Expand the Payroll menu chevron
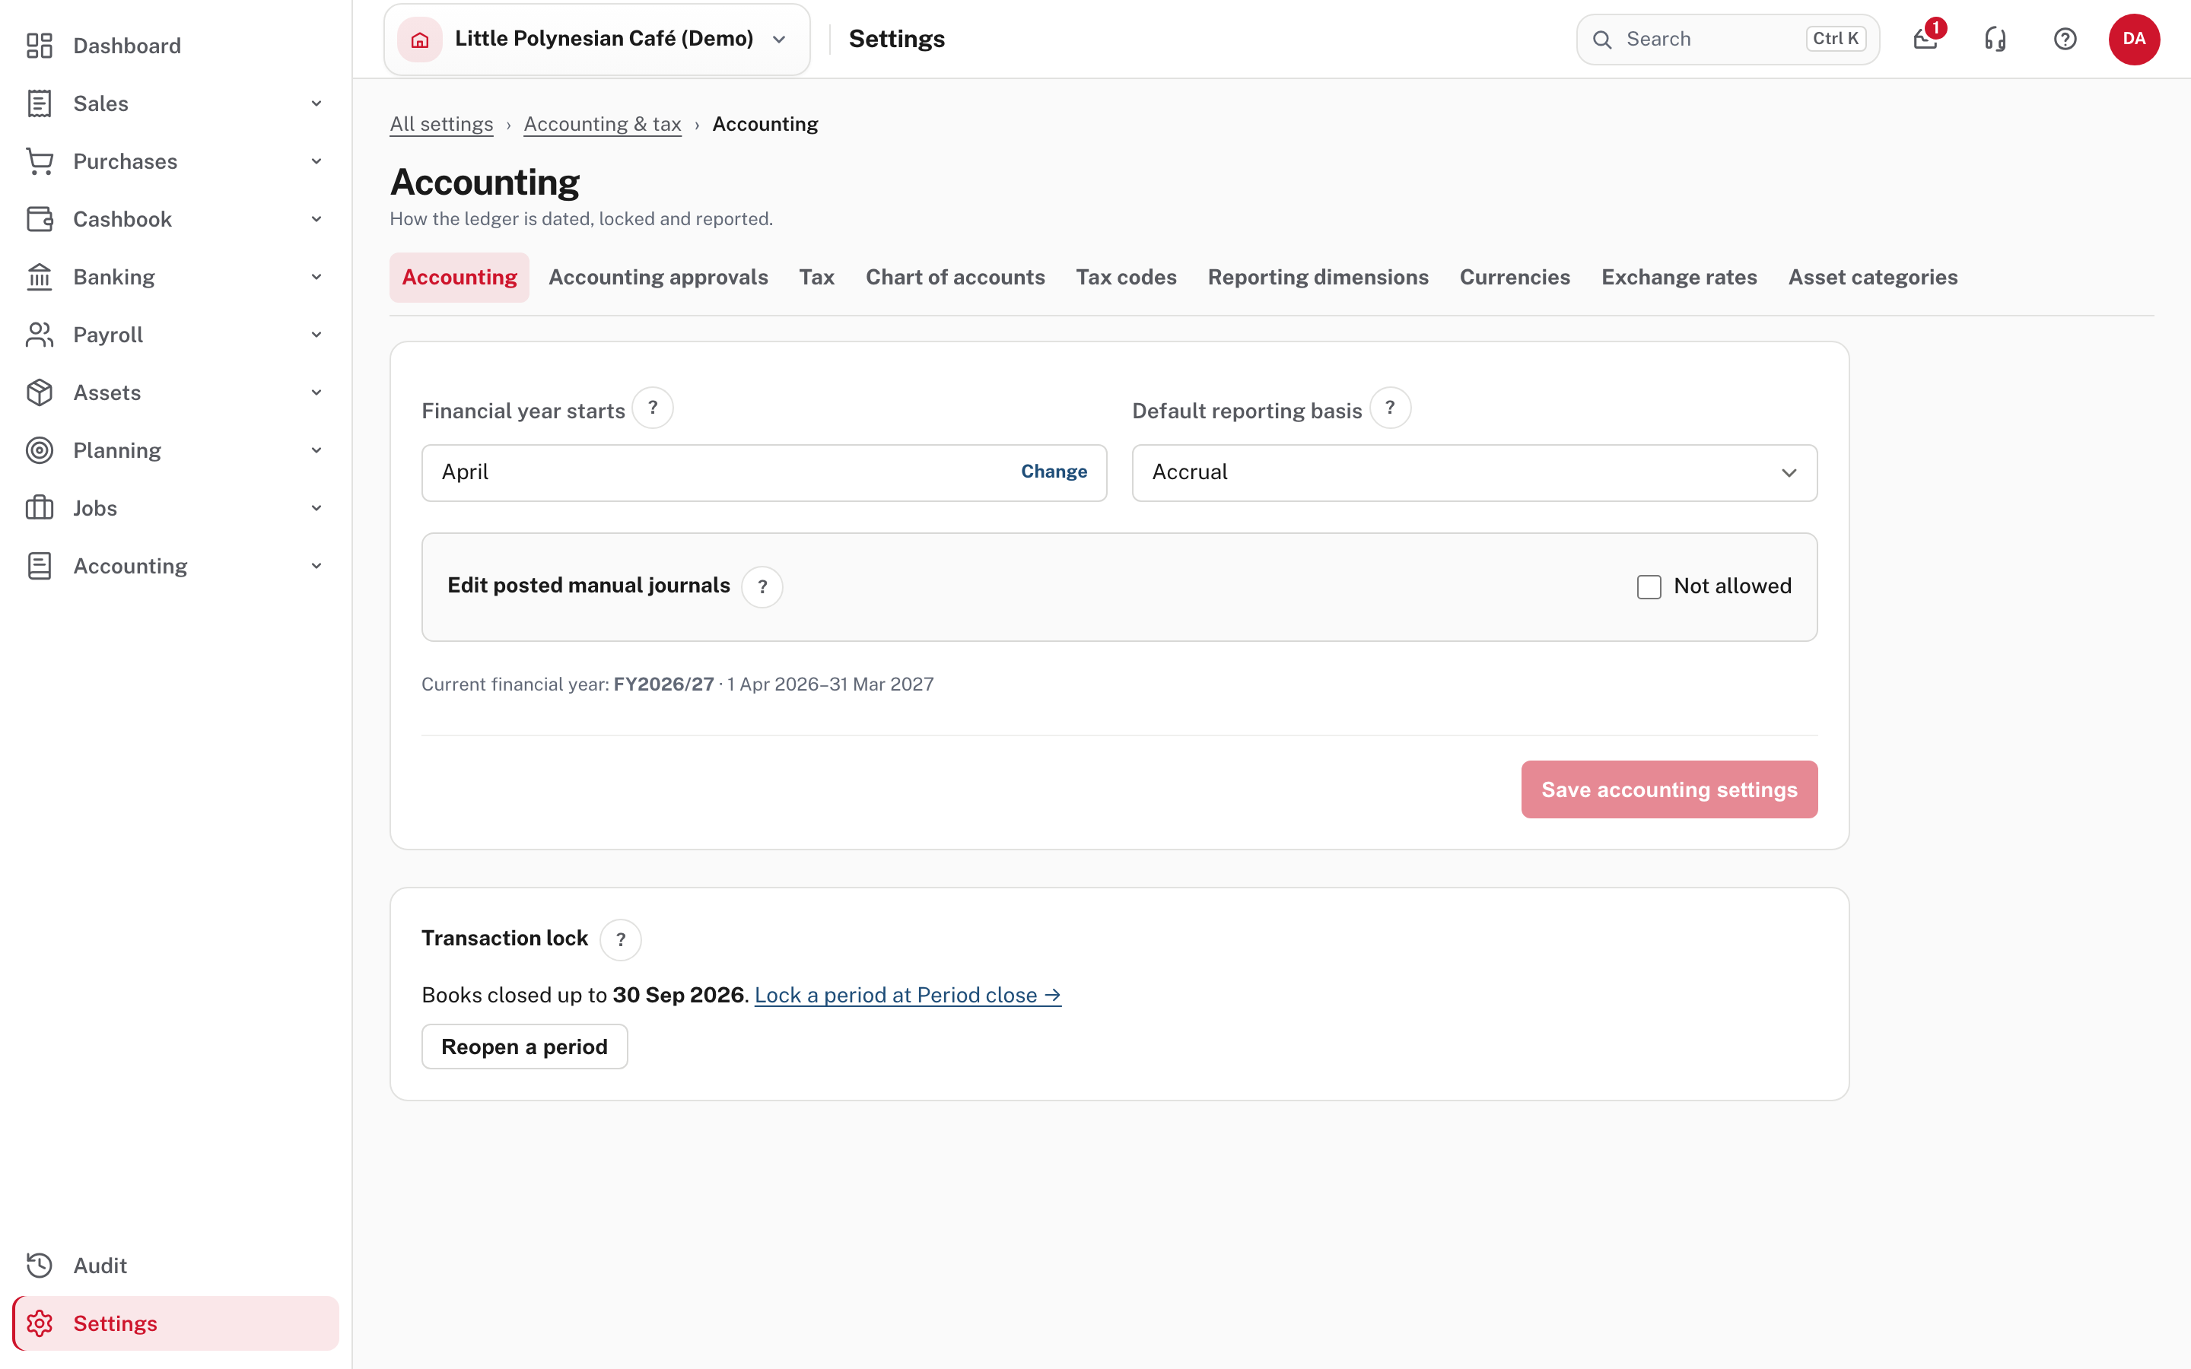 click(x=317, y=335)
